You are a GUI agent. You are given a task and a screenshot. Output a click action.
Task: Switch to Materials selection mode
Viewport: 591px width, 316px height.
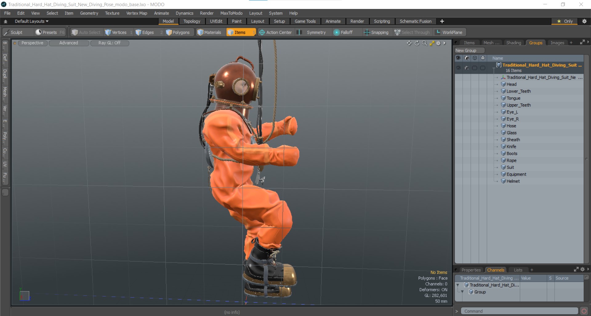tap(209, 32)
